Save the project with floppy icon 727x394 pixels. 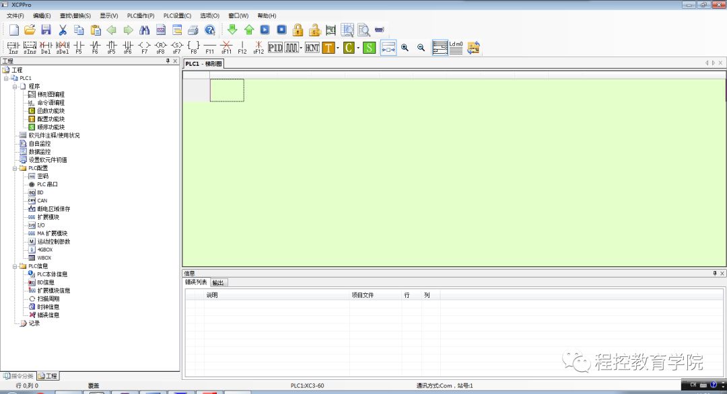46,30
